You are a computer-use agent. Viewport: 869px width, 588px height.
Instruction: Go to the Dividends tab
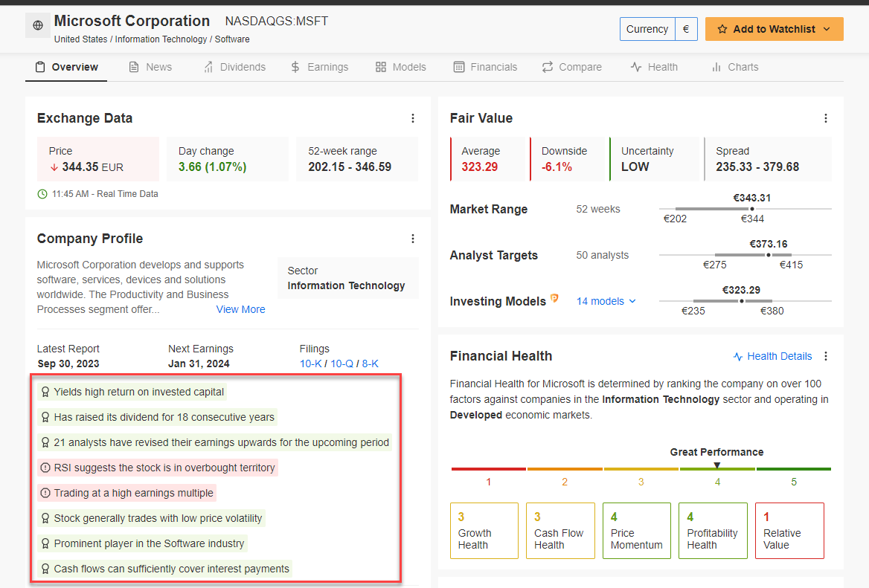235,67
